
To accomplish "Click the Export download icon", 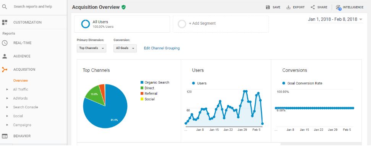I will pos(288,7).
